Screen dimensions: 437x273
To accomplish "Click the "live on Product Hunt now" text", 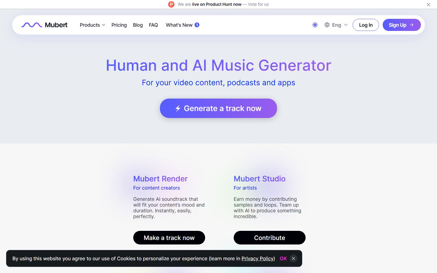I will (217, 4).
